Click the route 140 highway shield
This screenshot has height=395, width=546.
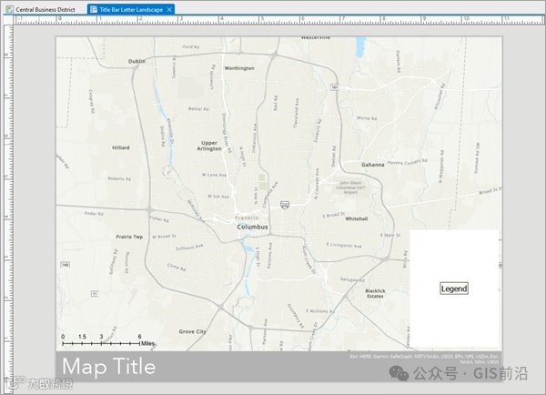click(66, 265)
